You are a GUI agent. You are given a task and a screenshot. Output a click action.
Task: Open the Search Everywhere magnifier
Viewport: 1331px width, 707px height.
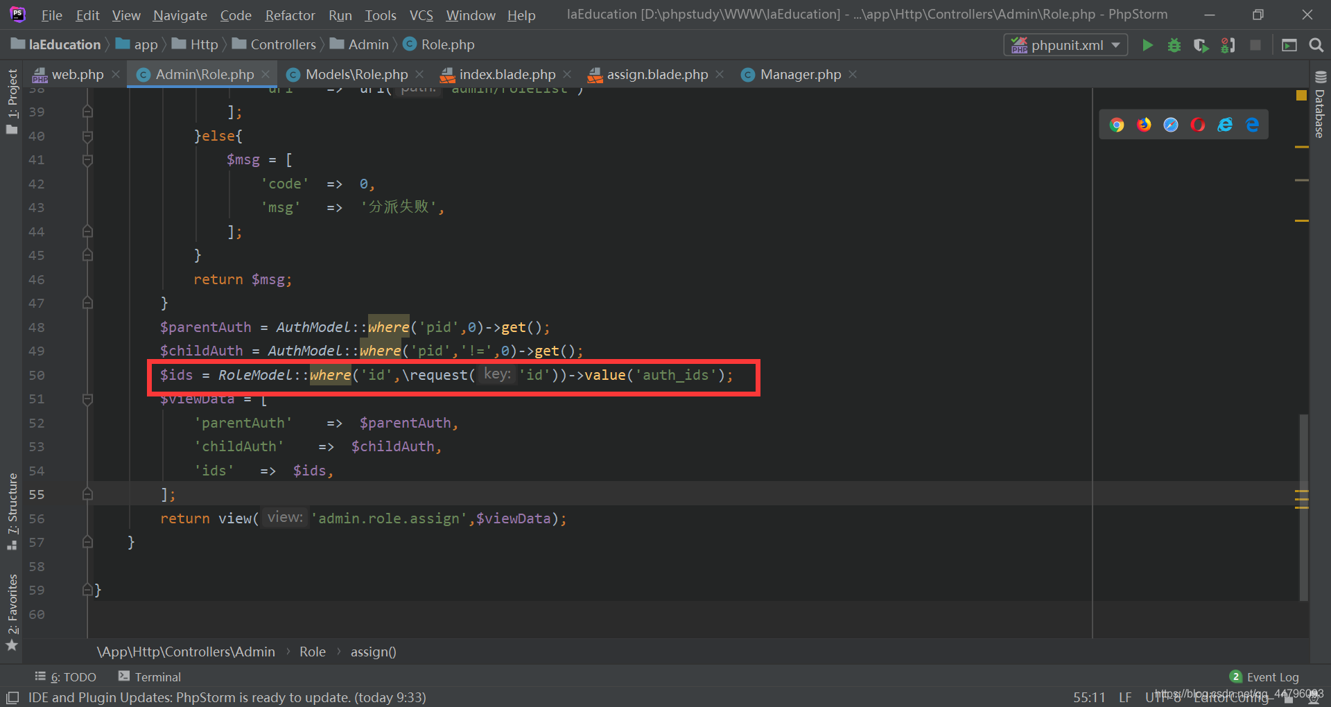click(x=1316, y=45)
